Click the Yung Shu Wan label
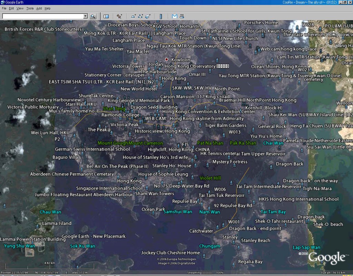 pos(19,246)
